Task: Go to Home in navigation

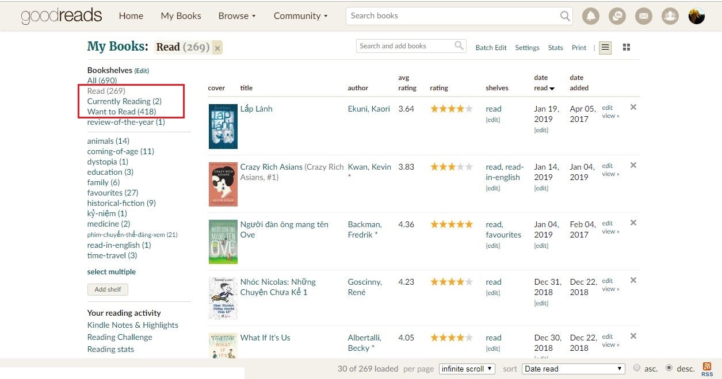Action: point(131,16)
